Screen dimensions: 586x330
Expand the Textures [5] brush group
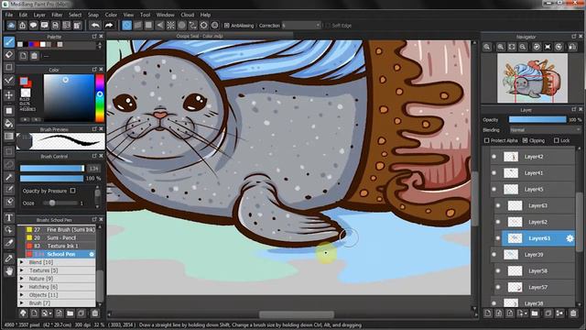coord(22,270)
